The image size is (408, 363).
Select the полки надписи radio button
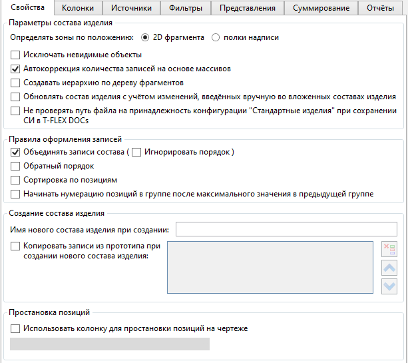pos(216,37)
